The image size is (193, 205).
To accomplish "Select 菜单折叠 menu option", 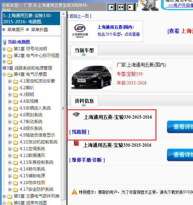I will click(x=39, y=30).
